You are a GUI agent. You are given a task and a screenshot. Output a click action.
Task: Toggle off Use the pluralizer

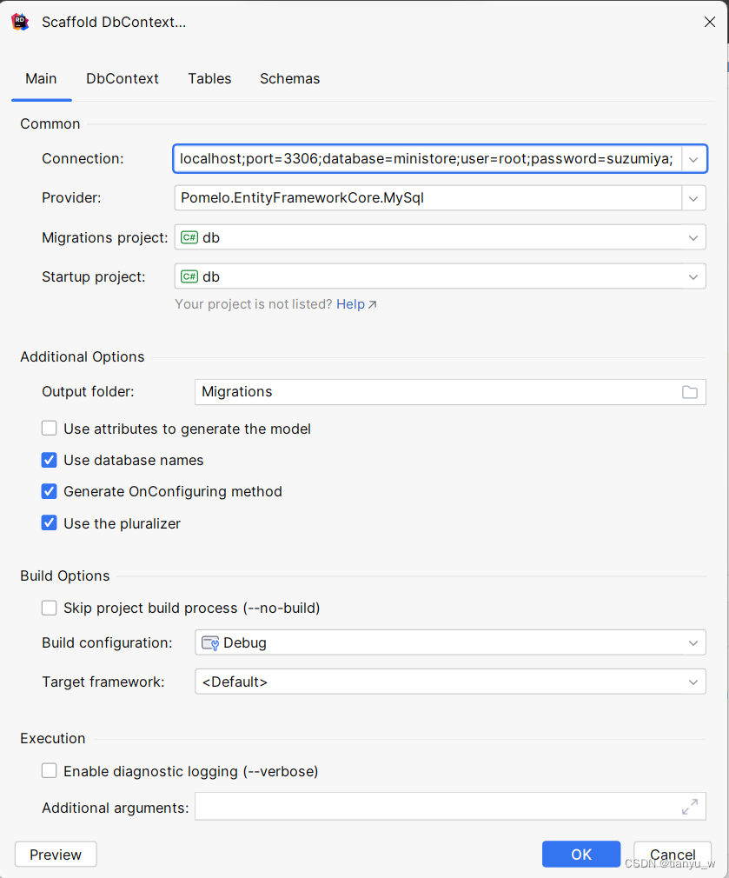[x=50, y=523]
